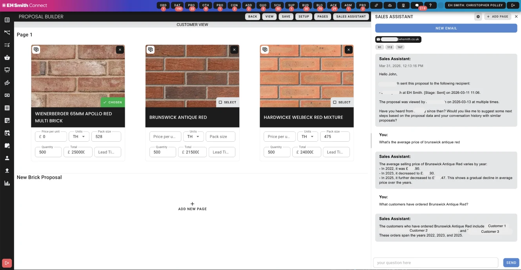Screen dimensions: 521x270
Task: Edit Pack size 528 on Wienerberger card
Action: [106, 137]
